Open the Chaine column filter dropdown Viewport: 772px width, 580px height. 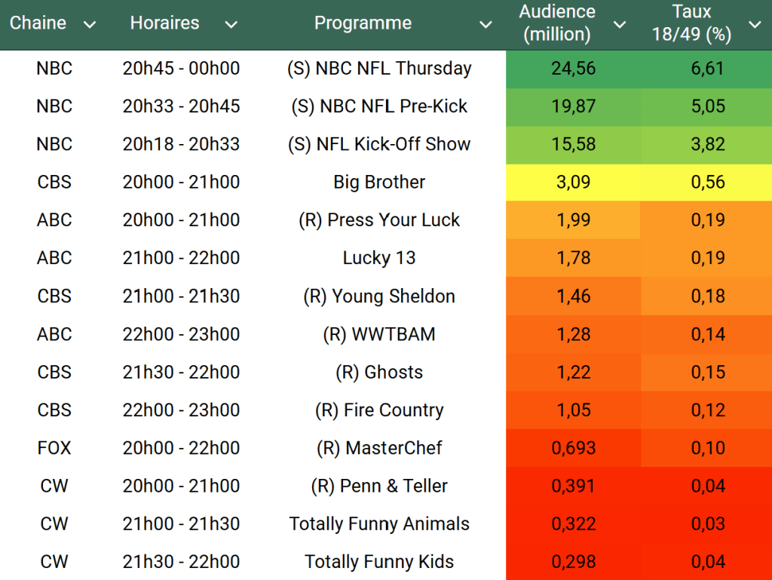click(90, 25)
